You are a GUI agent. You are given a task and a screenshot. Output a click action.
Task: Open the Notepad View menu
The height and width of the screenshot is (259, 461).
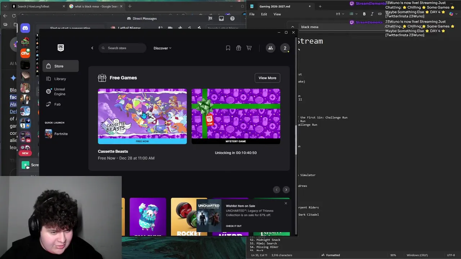[277, 14]
